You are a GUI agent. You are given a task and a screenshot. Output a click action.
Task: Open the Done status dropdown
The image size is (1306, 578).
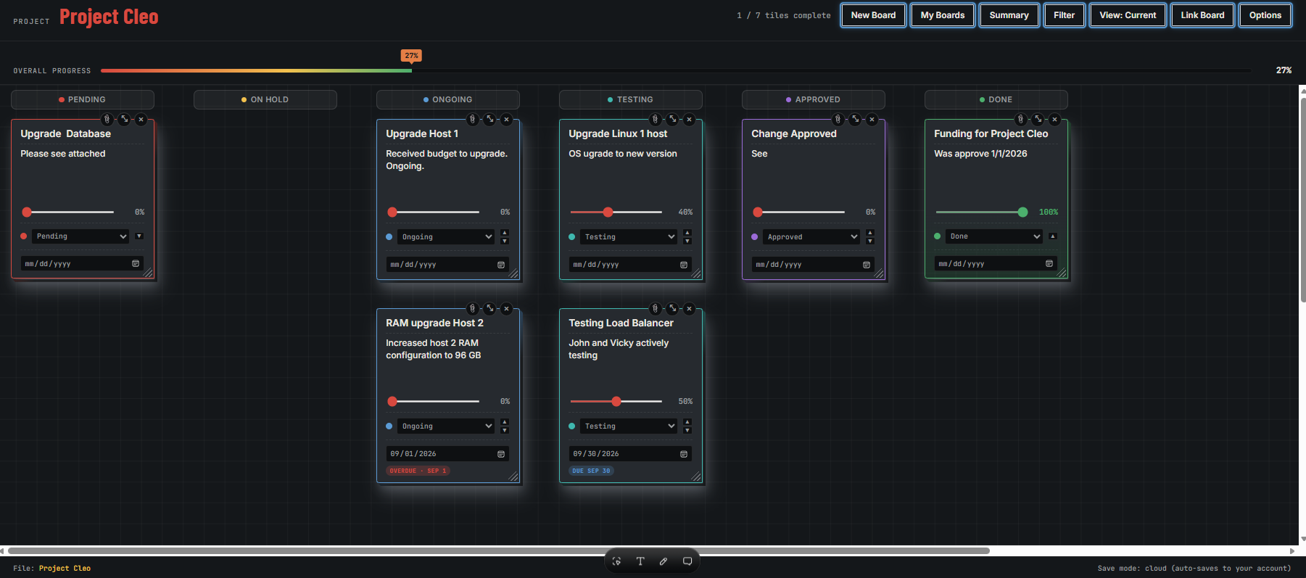click(x=994, y=236)
